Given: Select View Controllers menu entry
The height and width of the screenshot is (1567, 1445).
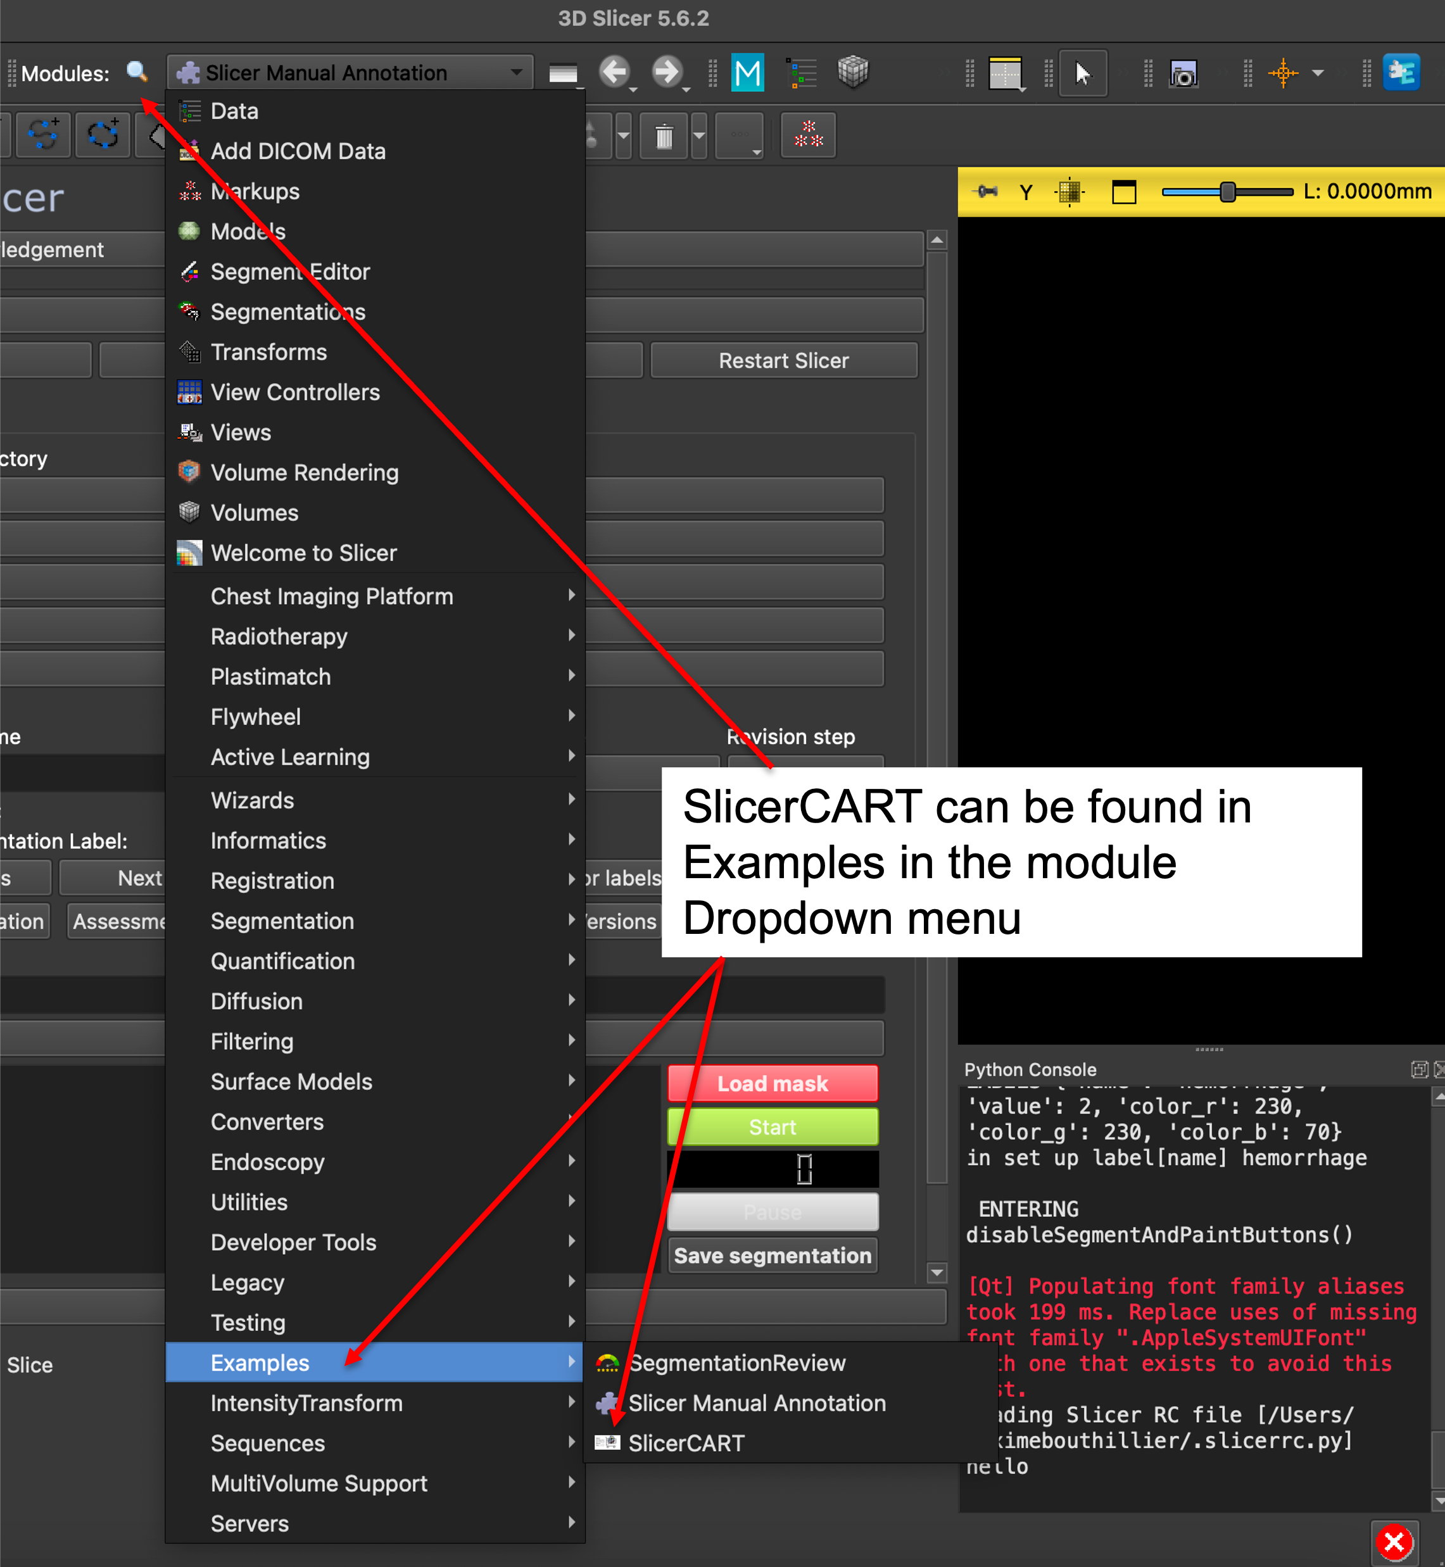Looking at the screenshot, I should pos(375,393).
